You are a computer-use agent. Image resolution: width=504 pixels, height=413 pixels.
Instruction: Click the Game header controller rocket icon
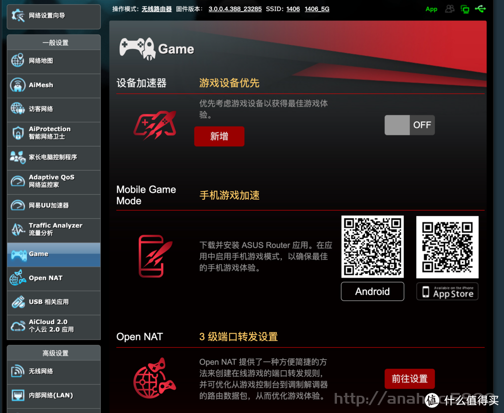(x=138, y=49)
